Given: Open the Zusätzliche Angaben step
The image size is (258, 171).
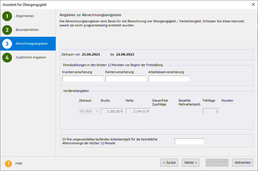Looking at the screenshot, I should [x=31, y=58].
